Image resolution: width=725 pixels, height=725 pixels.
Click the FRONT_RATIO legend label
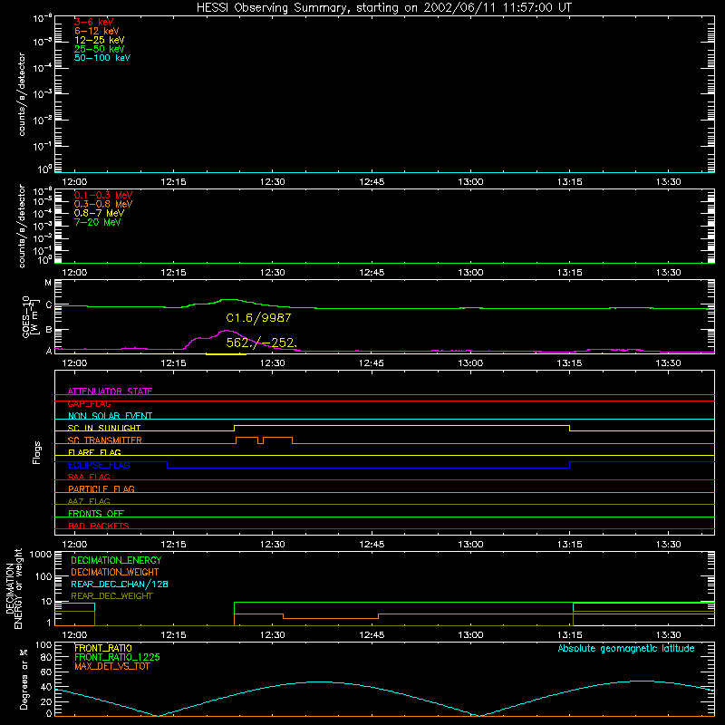click(103, 648)
